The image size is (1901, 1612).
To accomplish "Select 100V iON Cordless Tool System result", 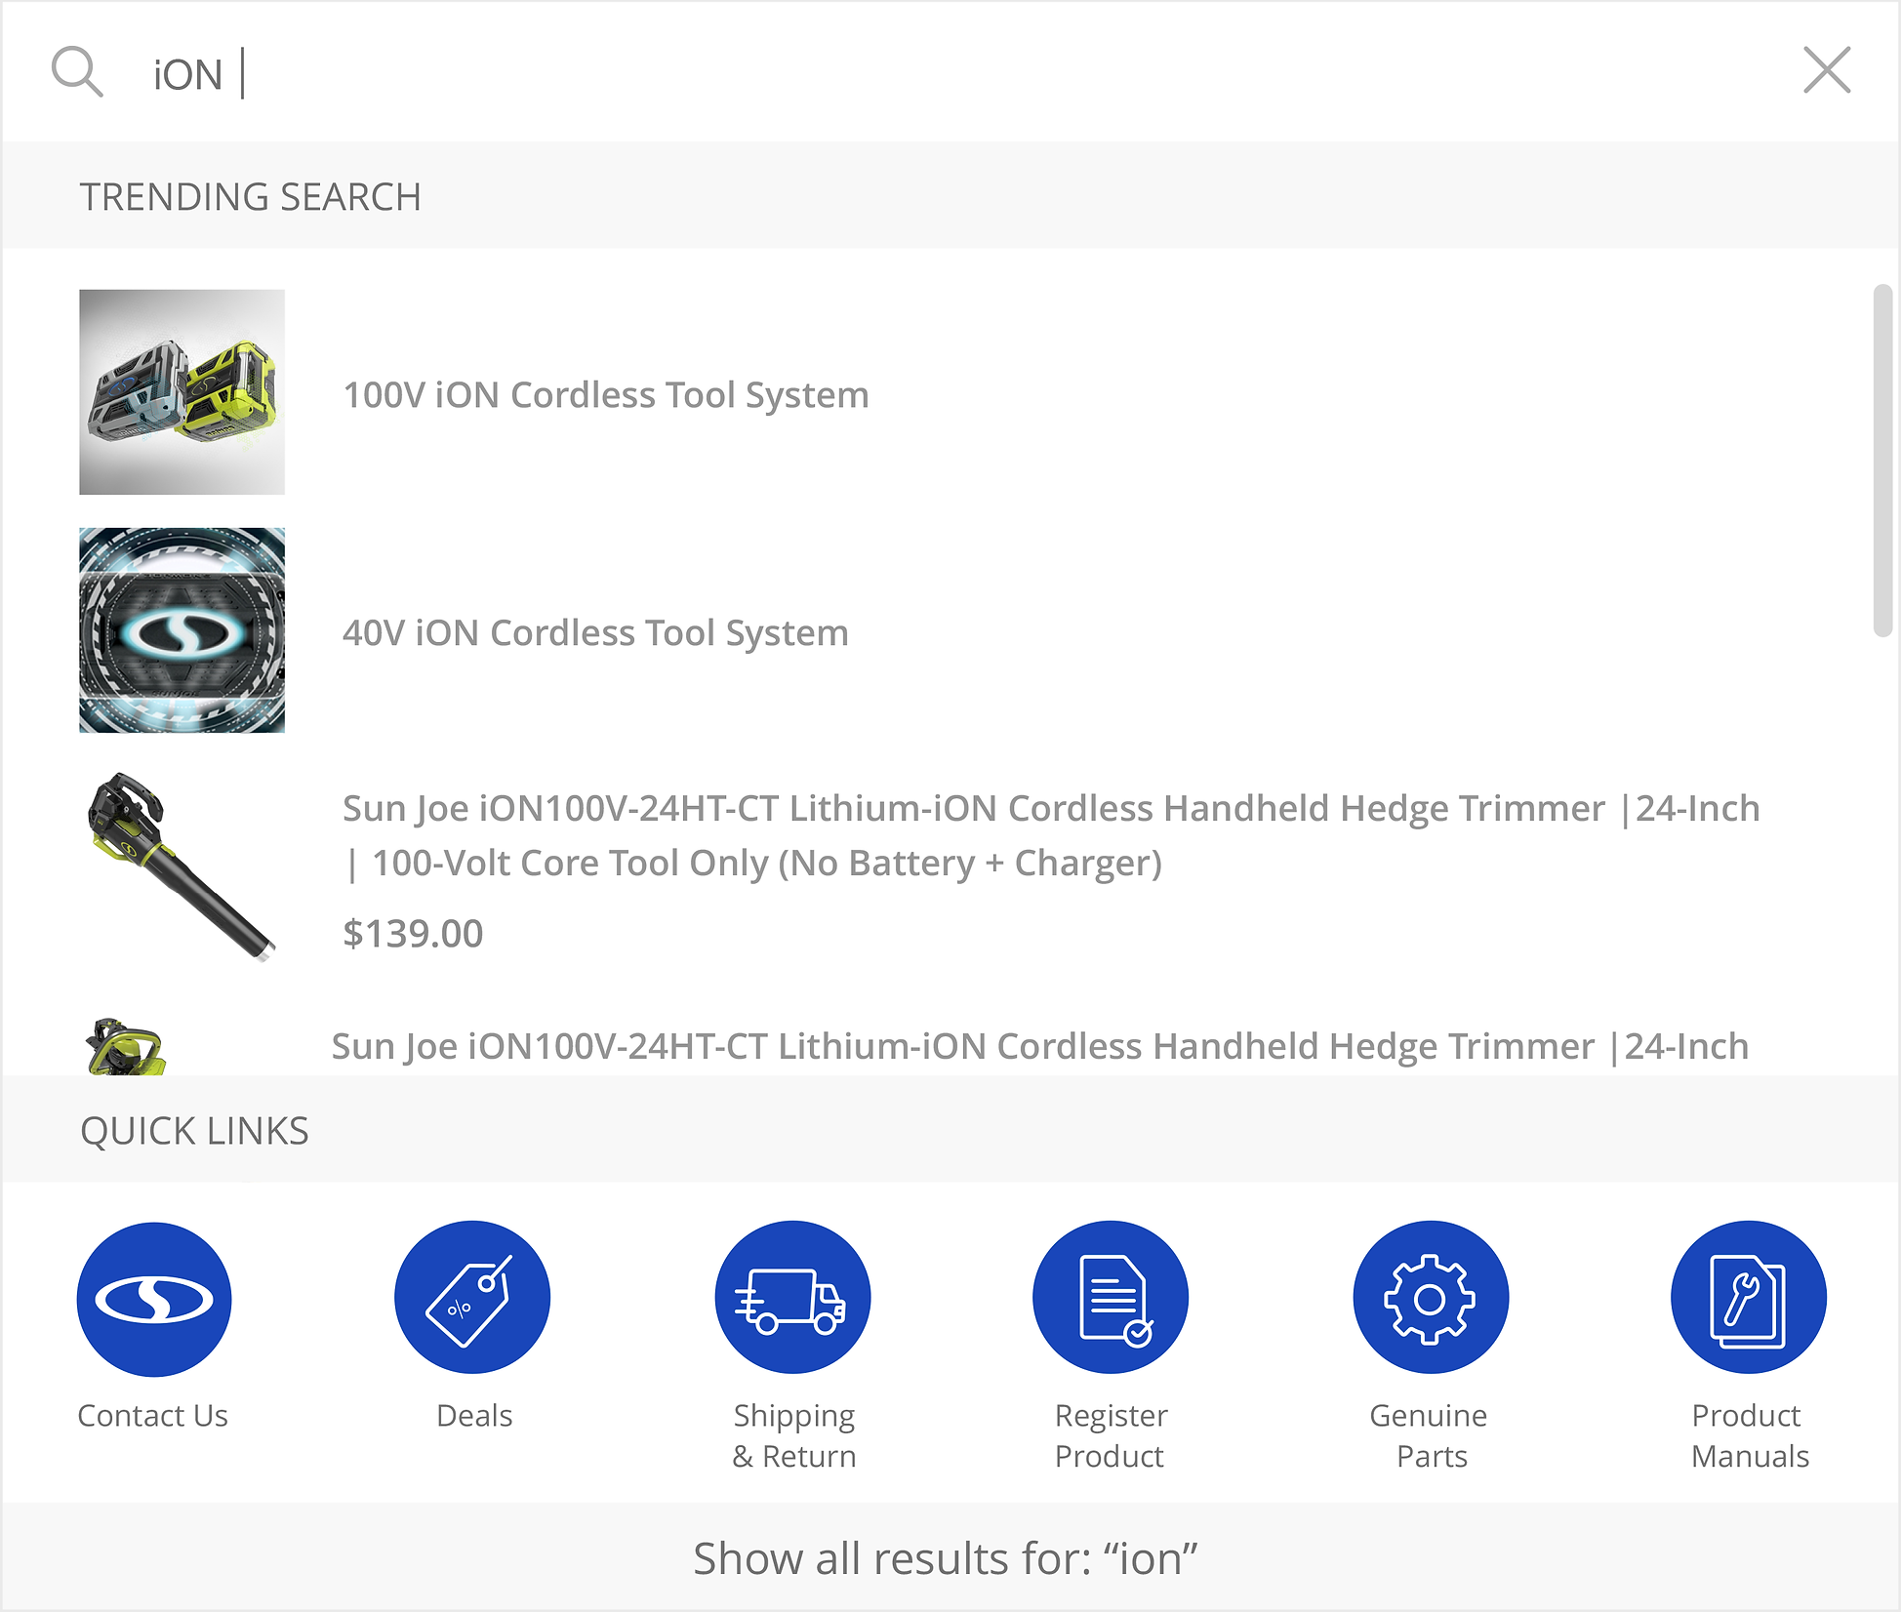I will coord(606,394).
